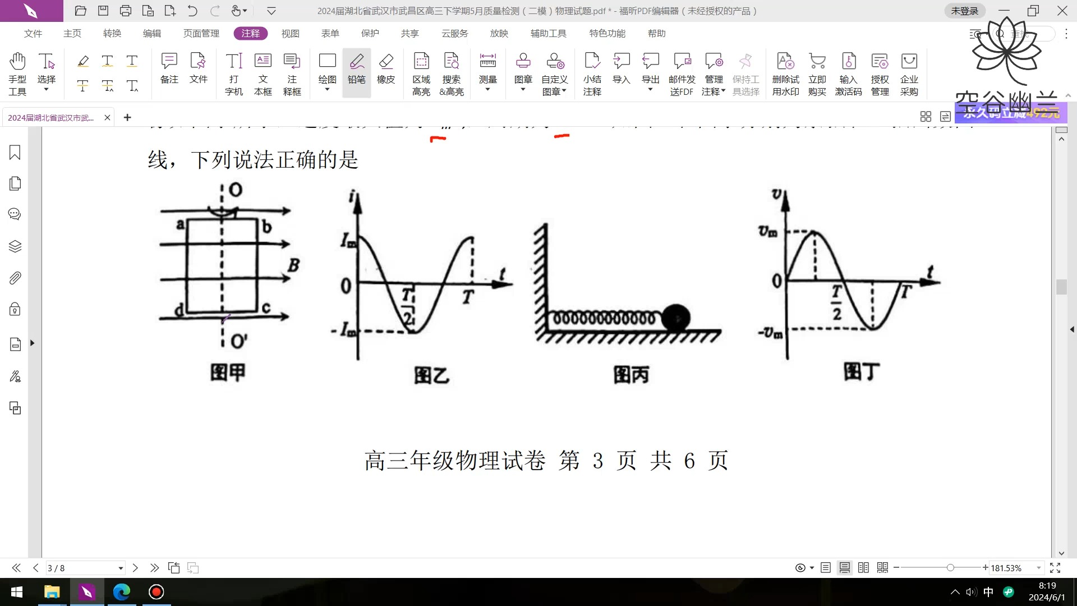This screenshot has height=606, width=1077.
Task: Open the 打字机 (Typewriter) tool
Action: coord(234,73)
